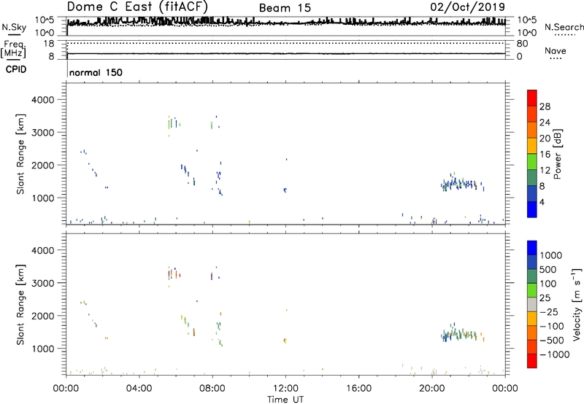Viewport: 584px width, 404px height.
Task: Click Power bar tick label '4'
Action: pos(542,202)
